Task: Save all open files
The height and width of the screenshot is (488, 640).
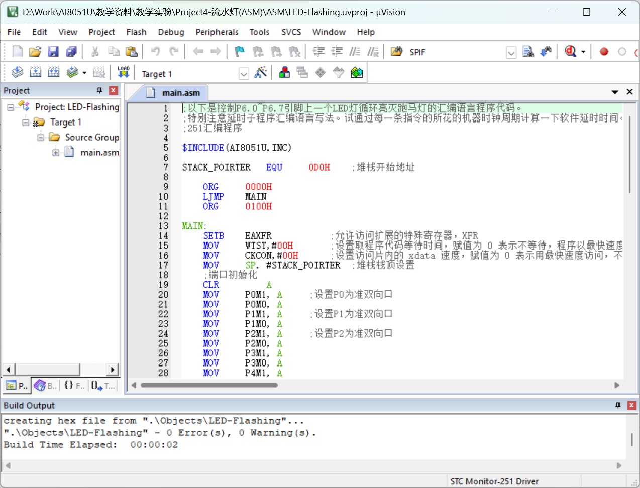Action: pos(71,51)
